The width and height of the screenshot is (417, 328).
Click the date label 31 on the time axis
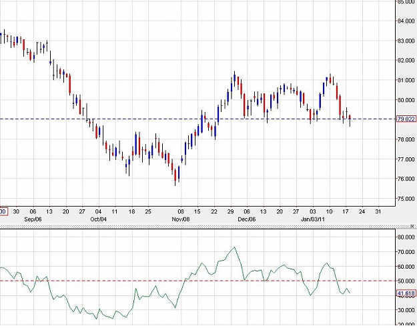pyautogui.click(x=378, y=211)
